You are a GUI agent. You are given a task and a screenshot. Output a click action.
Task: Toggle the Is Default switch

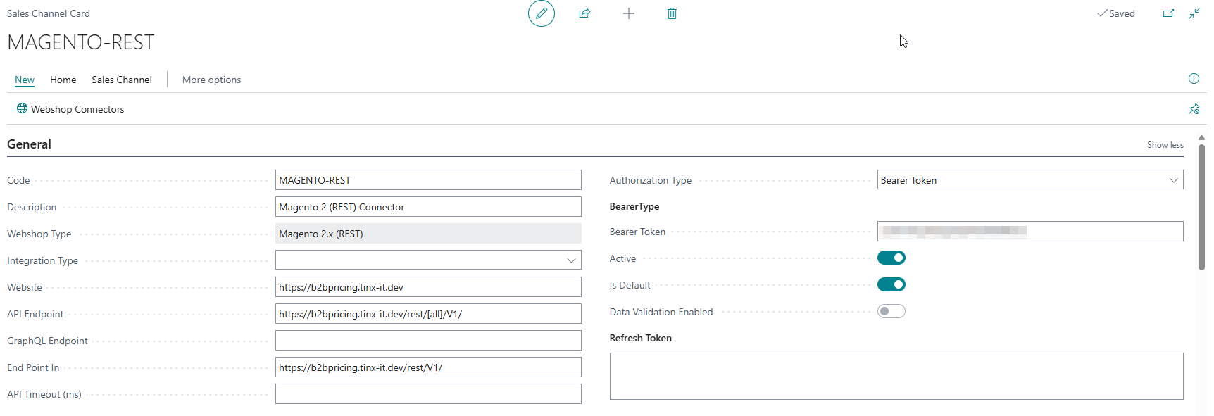pos(891,284)
